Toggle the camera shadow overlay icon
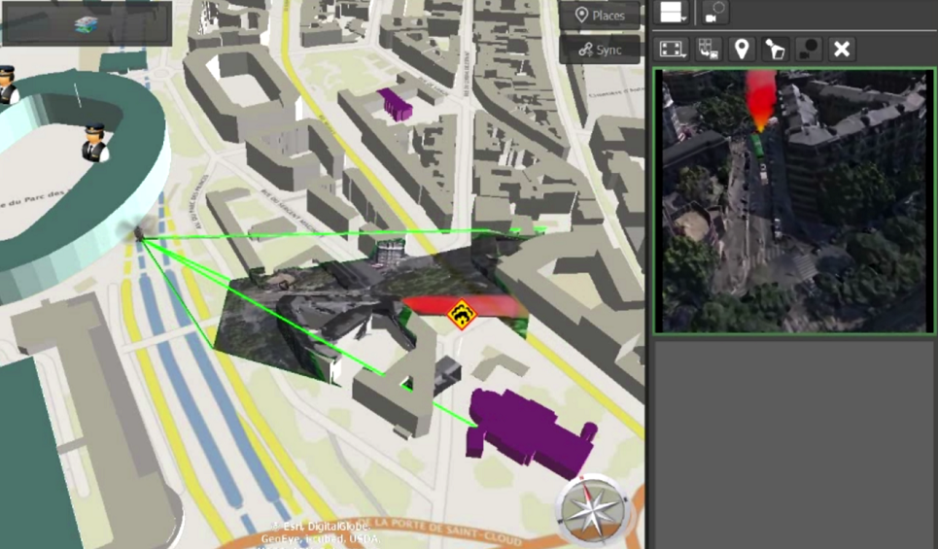Viewport: 938px width, 549px height. [x=808, y=49]
